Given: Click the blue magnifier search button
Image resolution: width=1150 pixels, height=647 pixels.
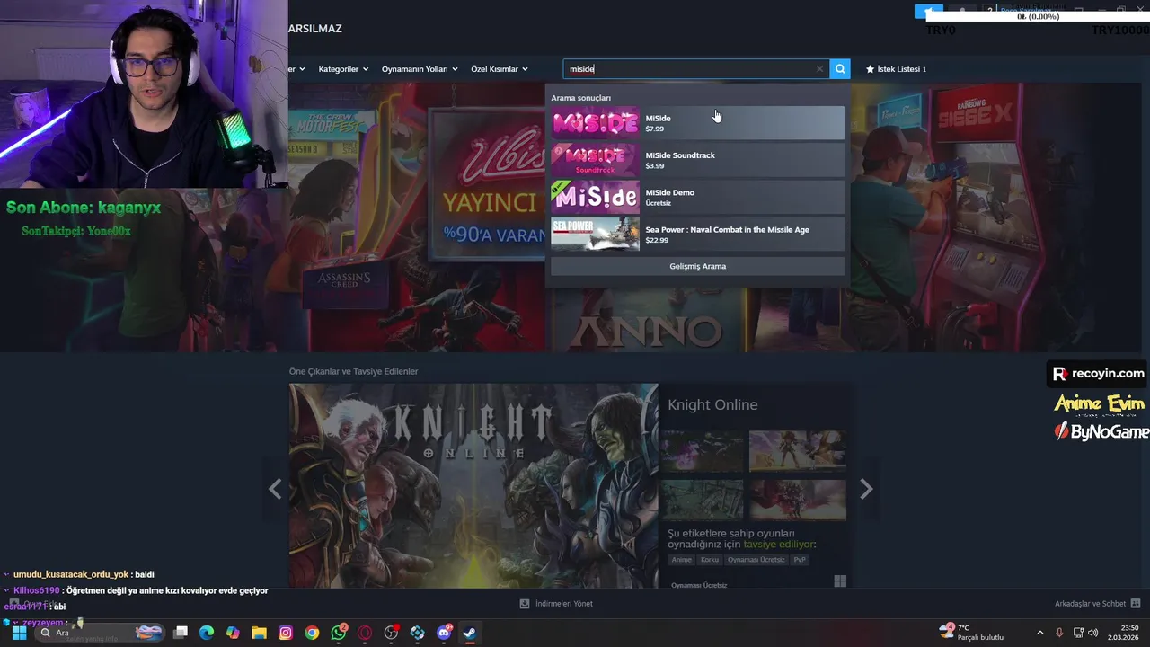Looking at the screenshot, I should [x=840, y=69].
